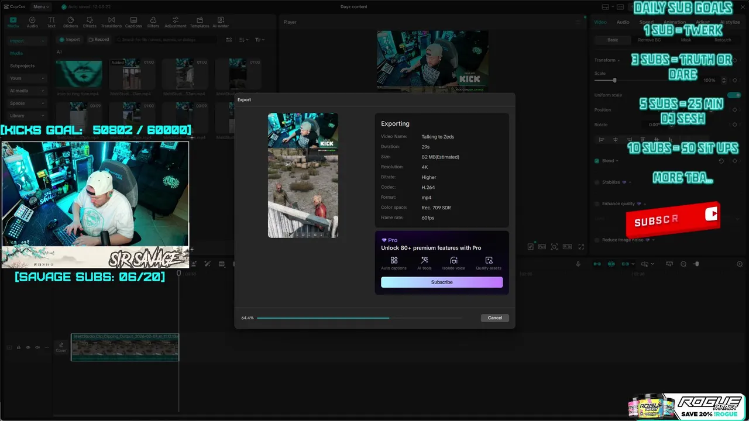Switch media list to grid view
The height and width of the screenshot is (421, 749).
point(228,40)
